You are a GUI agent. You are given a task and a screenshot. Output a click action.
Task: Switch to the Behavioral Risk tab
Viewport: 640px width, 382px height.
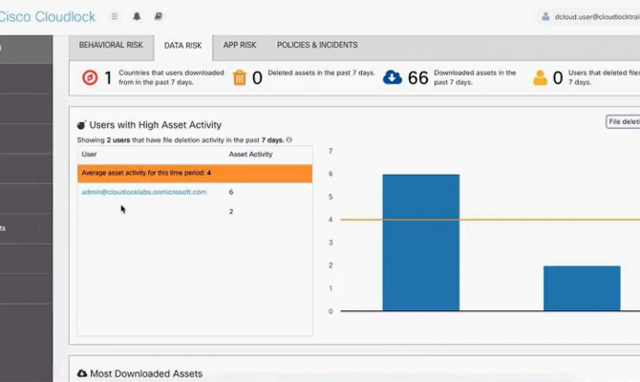coord(111,45)
